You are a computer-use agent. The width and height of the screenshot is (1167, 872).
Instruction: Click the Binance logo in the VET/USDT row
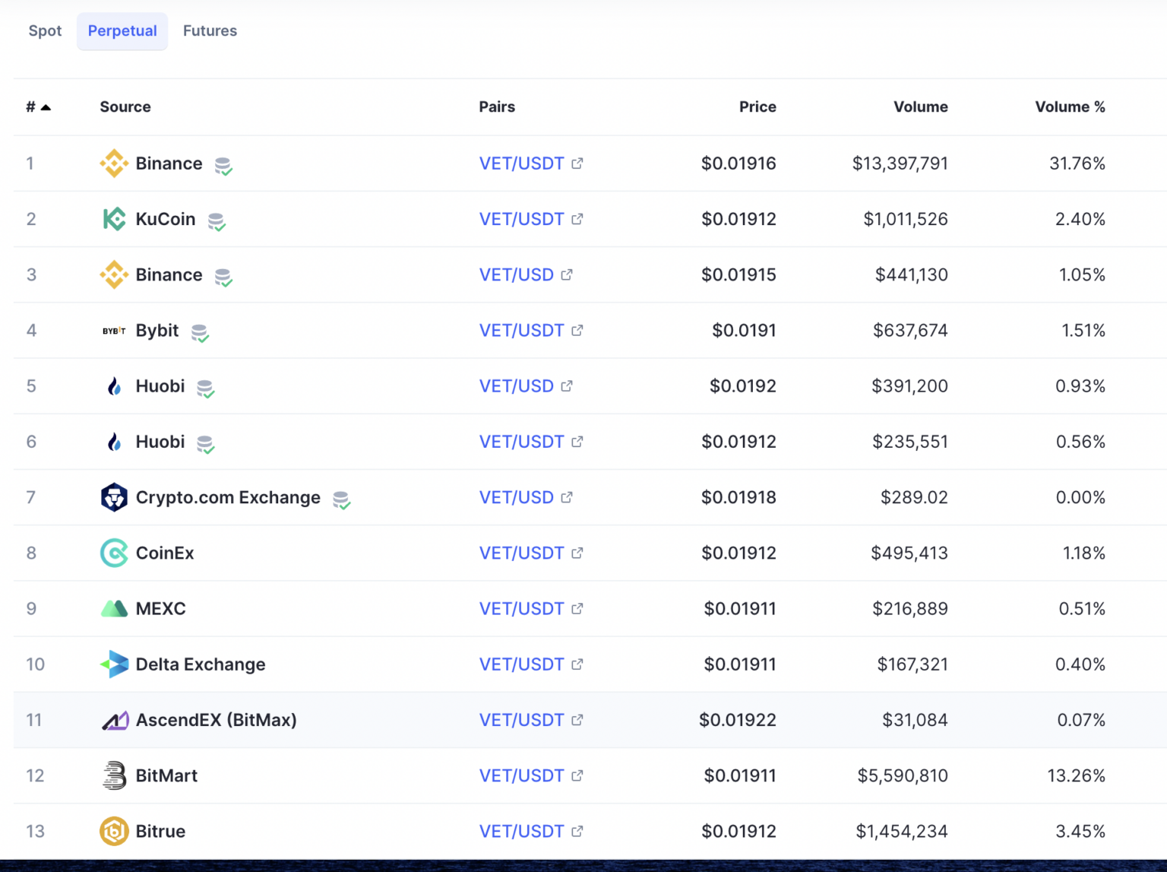(x=114, y=163)
